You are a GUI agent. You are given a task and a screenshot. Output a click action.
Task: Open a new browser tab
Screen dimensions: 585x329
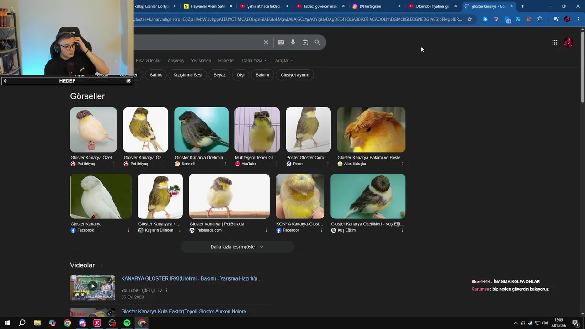pos(522,6)
